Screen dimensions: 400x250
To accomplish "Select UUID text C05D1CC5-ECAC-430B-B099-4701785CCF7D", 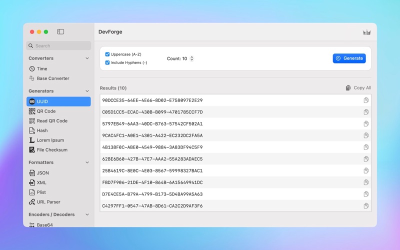I will pyautogui.click(x=152, y=112).
